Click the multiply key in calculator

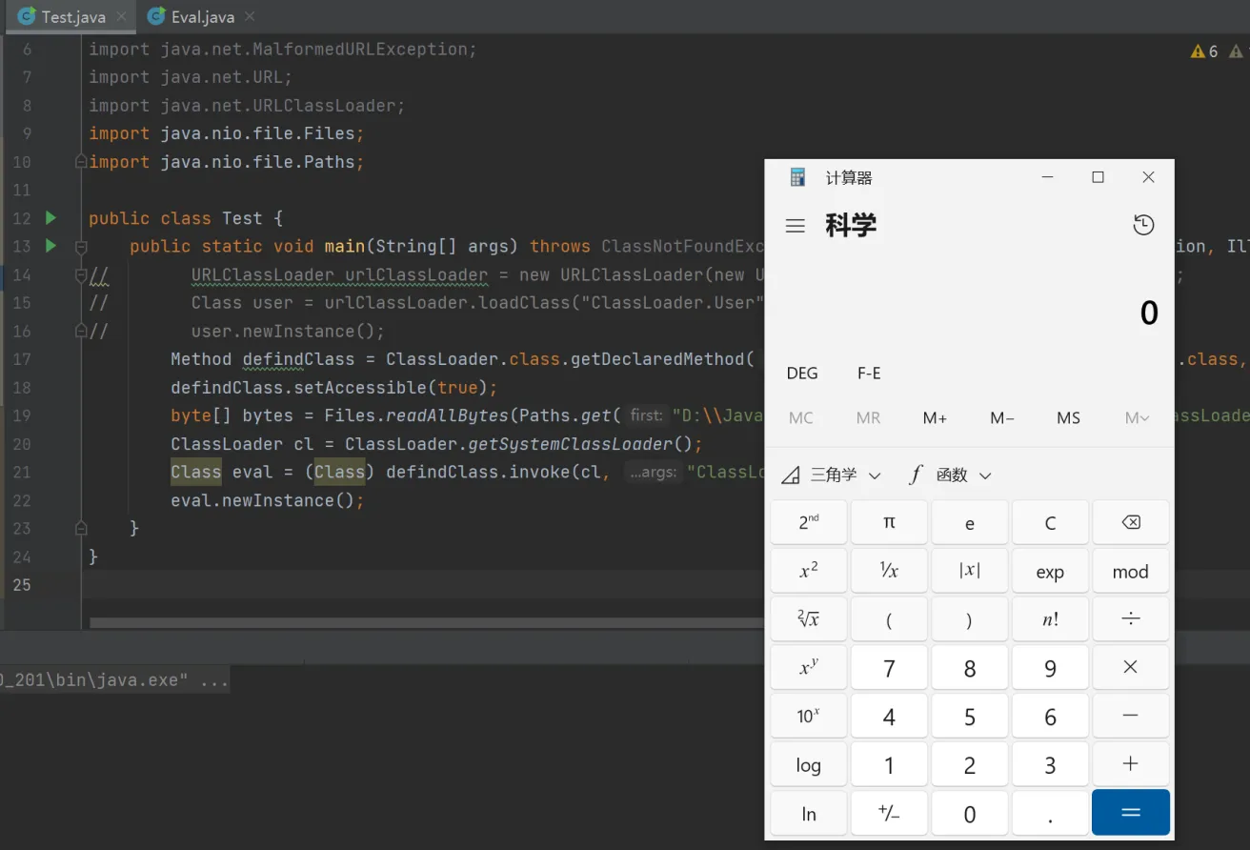(1131, 668)
